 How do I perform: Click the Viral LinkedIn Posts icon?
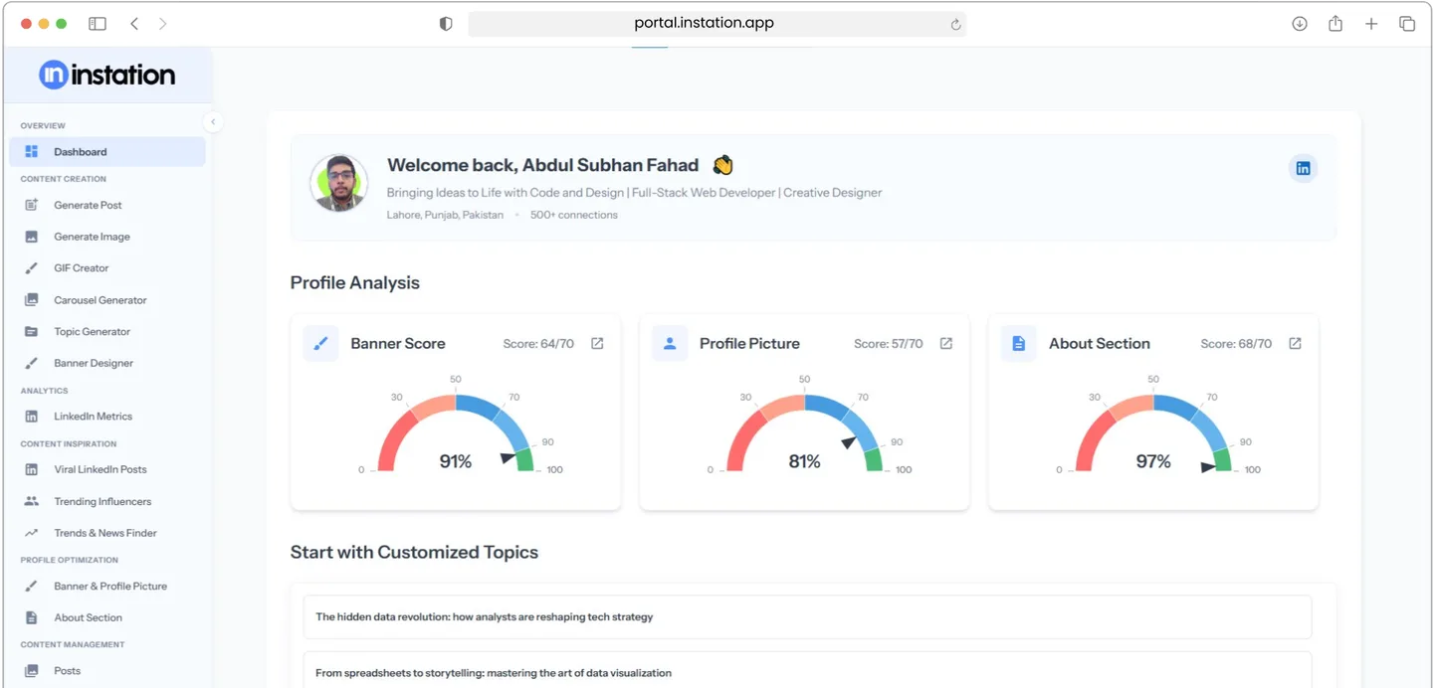(x=32, y=469)
